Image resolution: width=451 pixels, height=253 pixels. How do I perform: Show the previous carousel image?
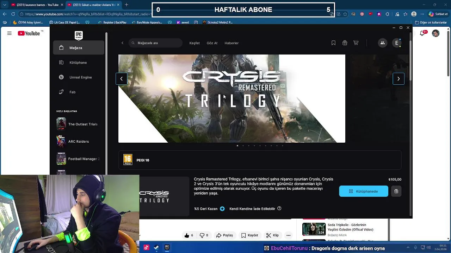point(121,79)
